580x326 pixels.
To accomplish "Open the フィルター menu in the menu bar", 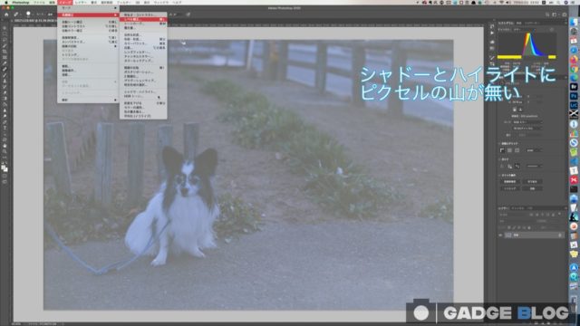I will click(123, 2).
